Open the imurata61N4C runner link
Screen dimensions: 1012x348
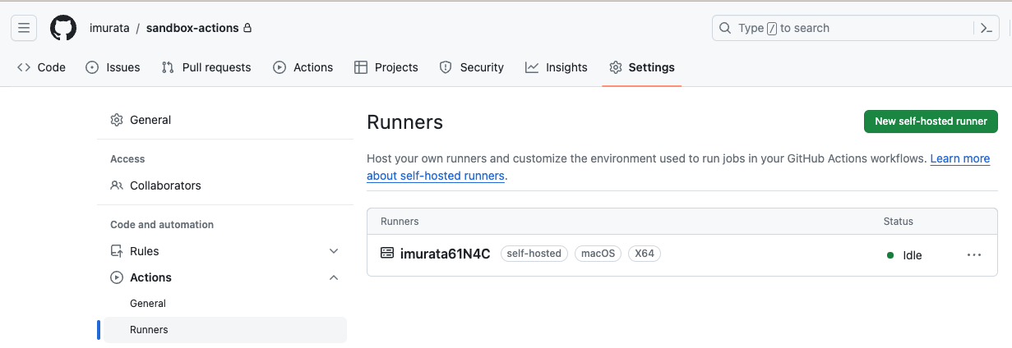point(445,254)
